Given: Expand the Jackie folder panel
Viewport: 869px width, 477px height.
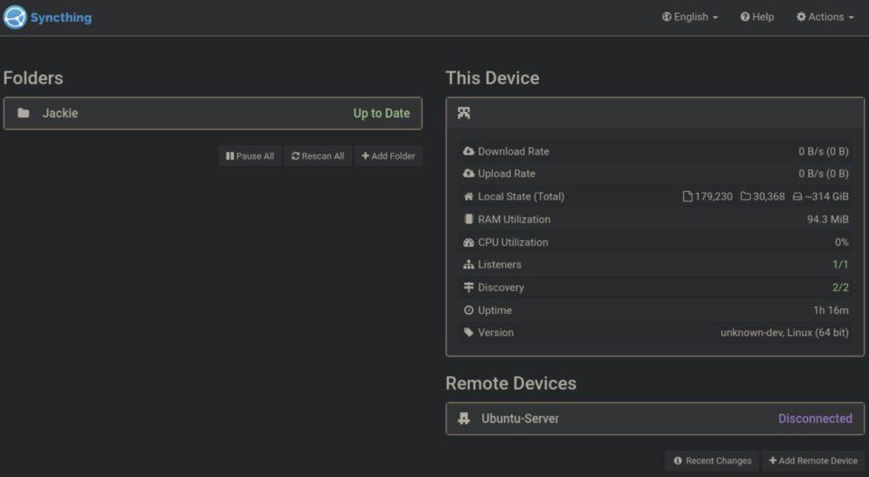Looking at the screenshot, I should [x=213, y=114].
